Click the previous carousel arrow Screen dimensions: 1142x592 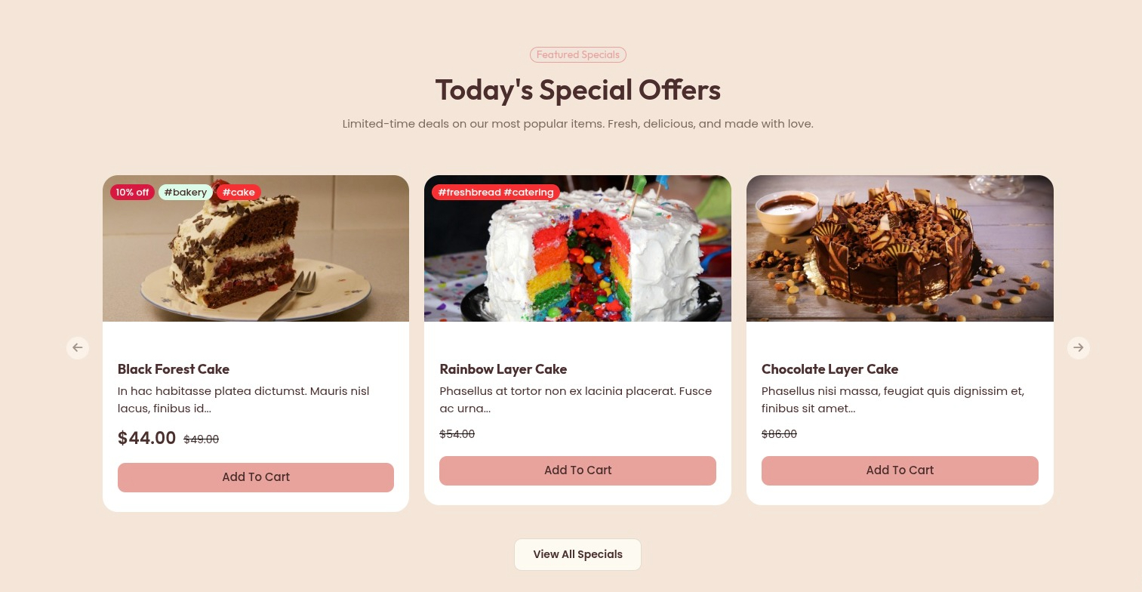(x=78, y=347)
